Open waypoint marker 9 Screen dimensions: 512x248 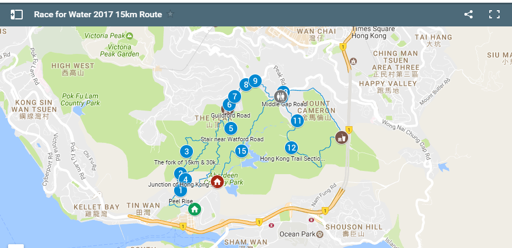(255, 81)
